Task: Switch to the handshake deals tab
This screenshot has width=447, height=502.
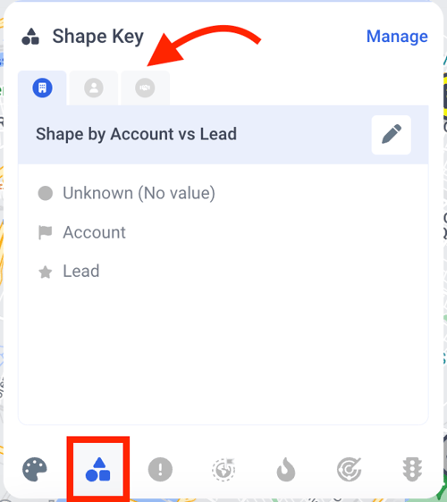Action: click(x=145, y=88)
